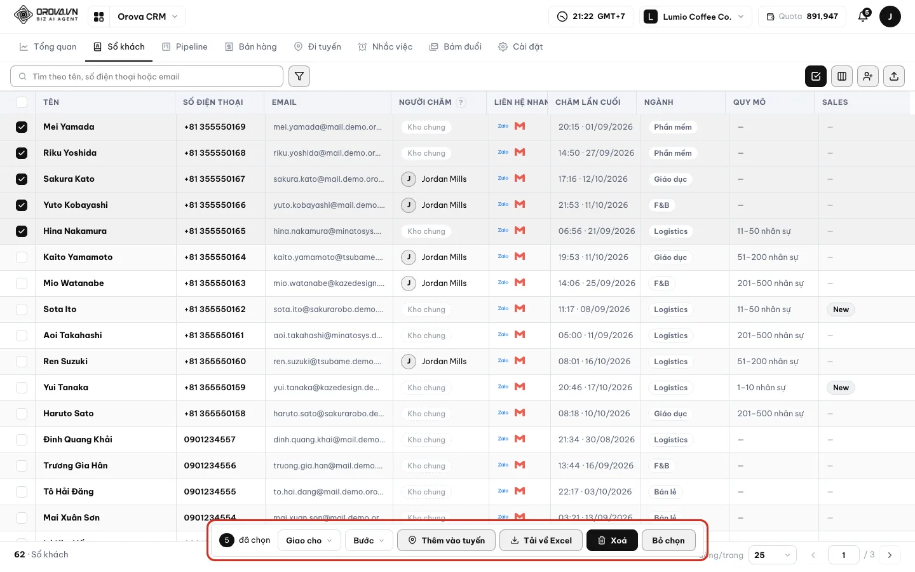Click the Tải về Excel button
Viewport: 915px width, 572px height.
click(541, 540)
